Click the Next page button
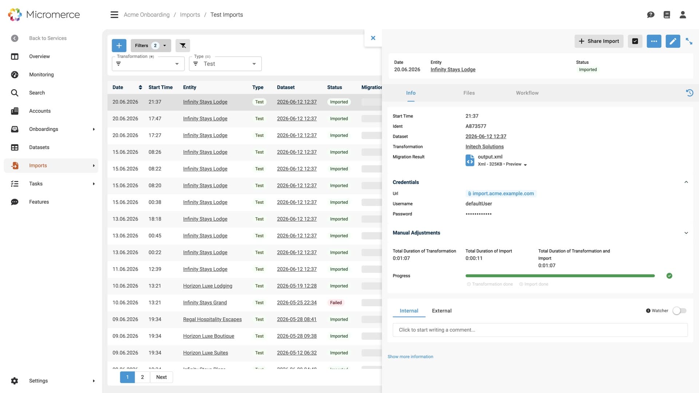699x393 pixels. click(161, 377)
